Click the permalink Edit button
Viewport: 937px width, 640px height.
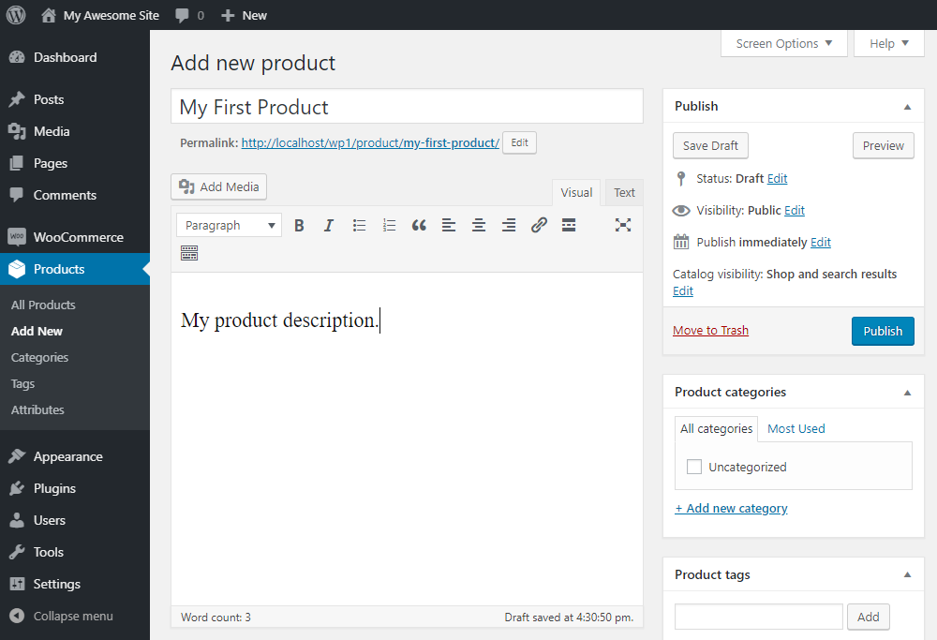point(519,142)
